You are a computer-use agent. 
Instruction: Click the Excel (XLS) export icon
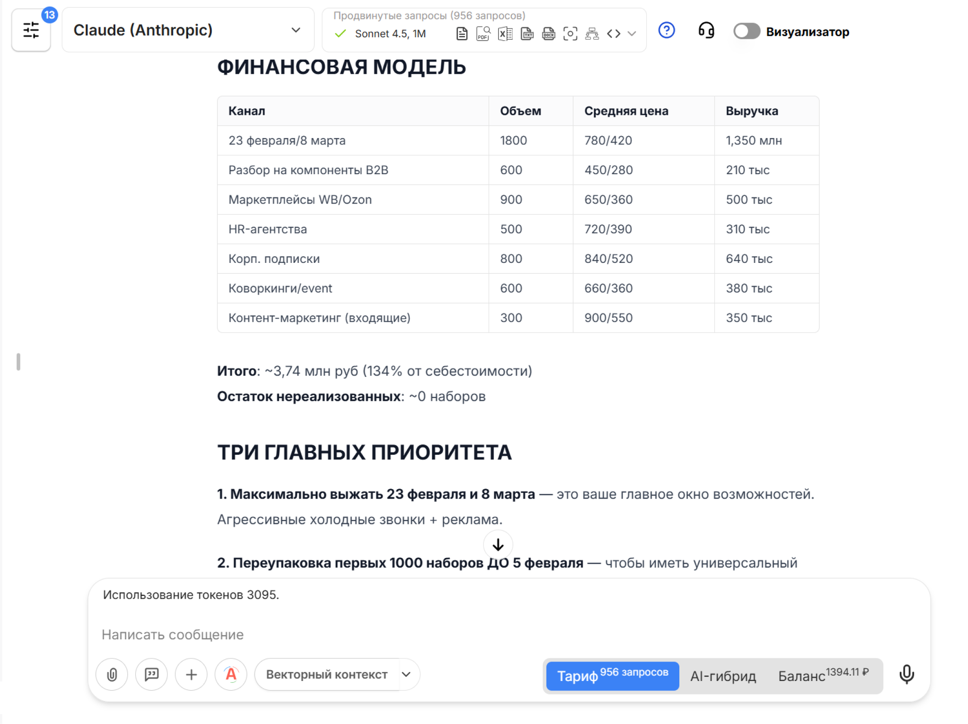point(505,33)
